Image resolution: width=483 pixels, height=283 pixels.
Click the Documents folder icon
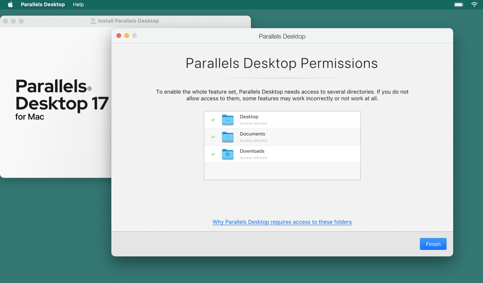click(x=228, y=137)
